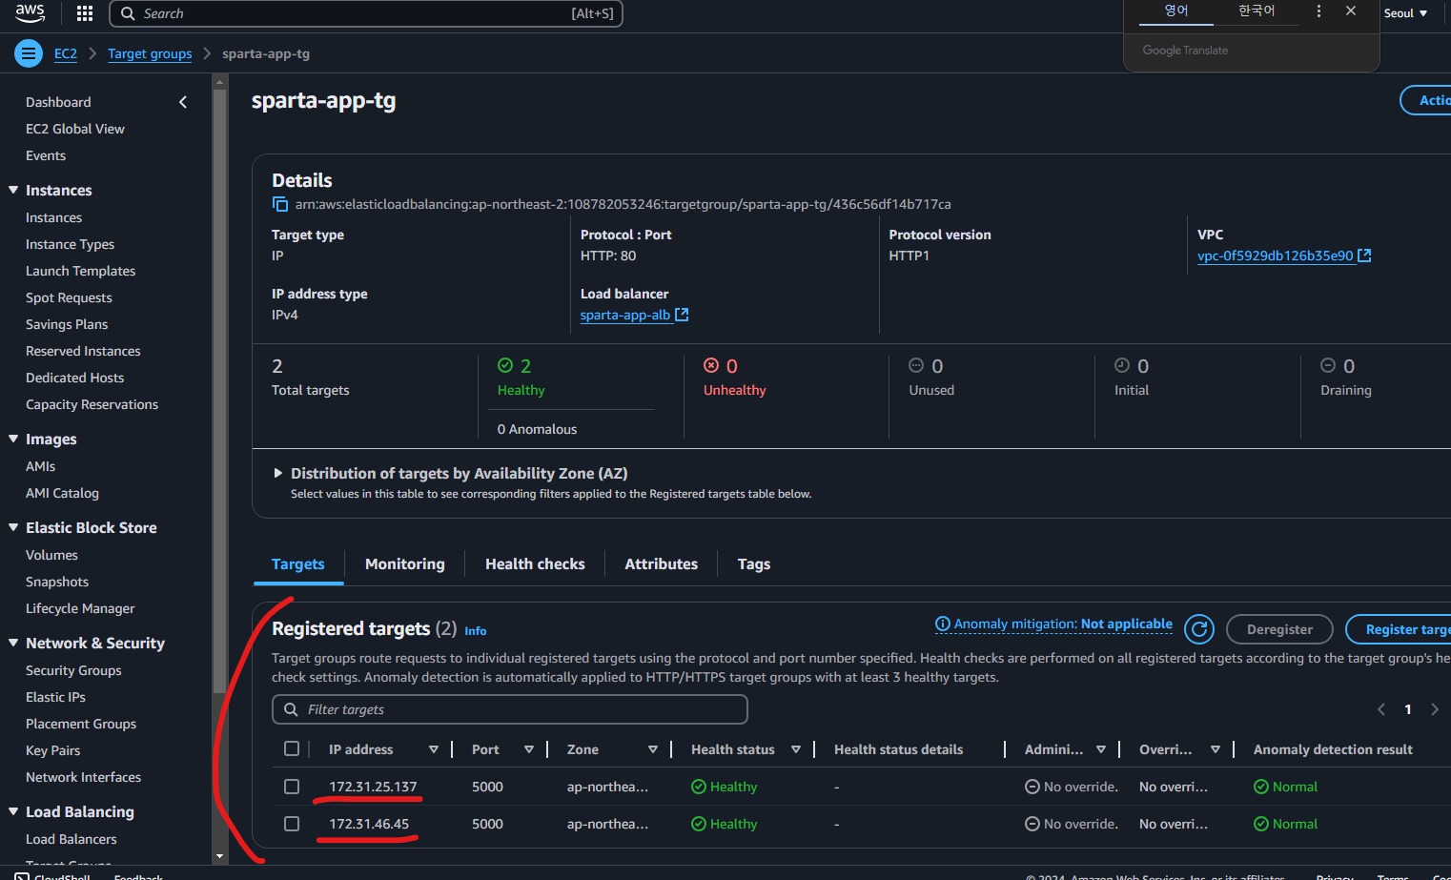Screen dimensions: 1451x880
Task: Open Launch Templates in sidebar
Action: tap(81, 271)
